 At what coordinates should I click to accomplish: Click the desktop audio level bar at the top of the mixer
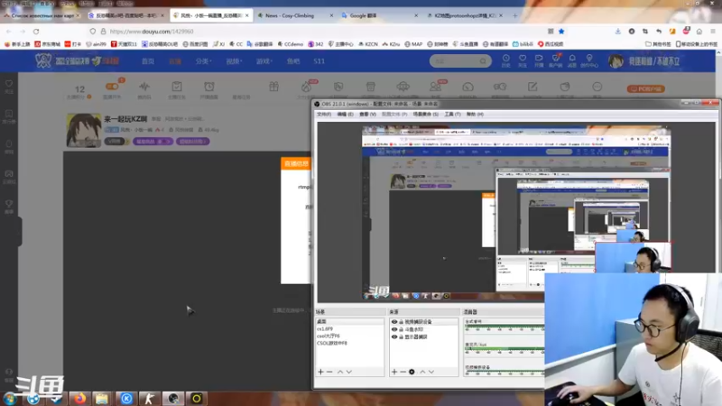[x=504, y=328]
